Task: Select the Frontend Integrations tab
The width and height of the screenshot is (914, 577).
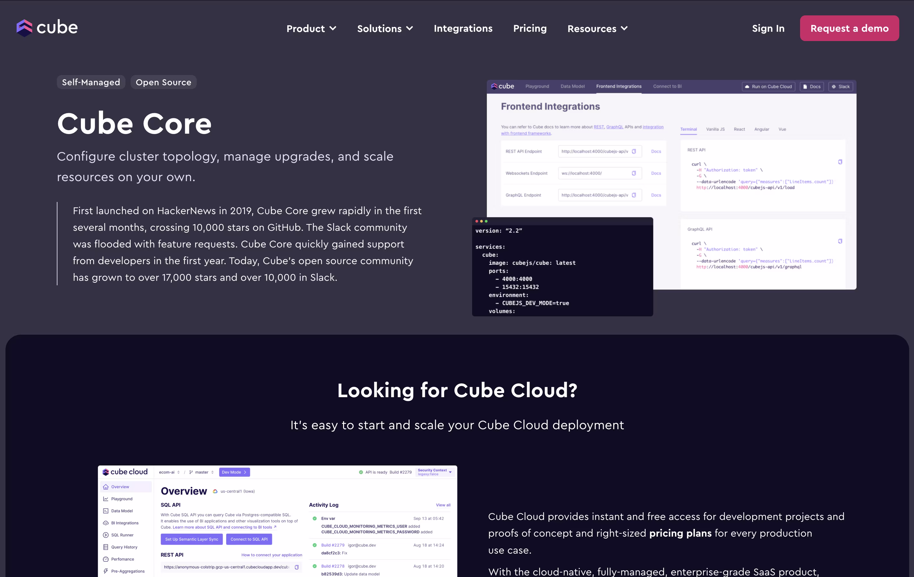Action: 619,87
